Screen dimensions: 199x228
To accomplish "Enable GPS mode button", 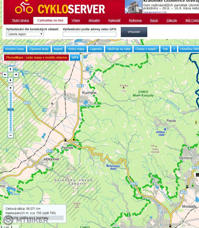I will point(75,58).
